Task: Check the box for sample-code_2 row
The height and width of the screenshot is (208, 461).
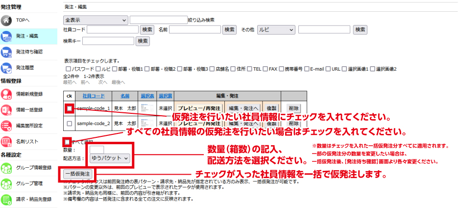Action: tap(69, 123)
